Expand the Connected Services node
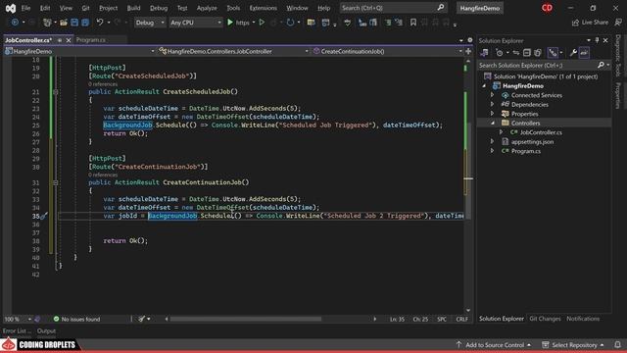This screenshot has height=353, width=627. pos(493,95)
